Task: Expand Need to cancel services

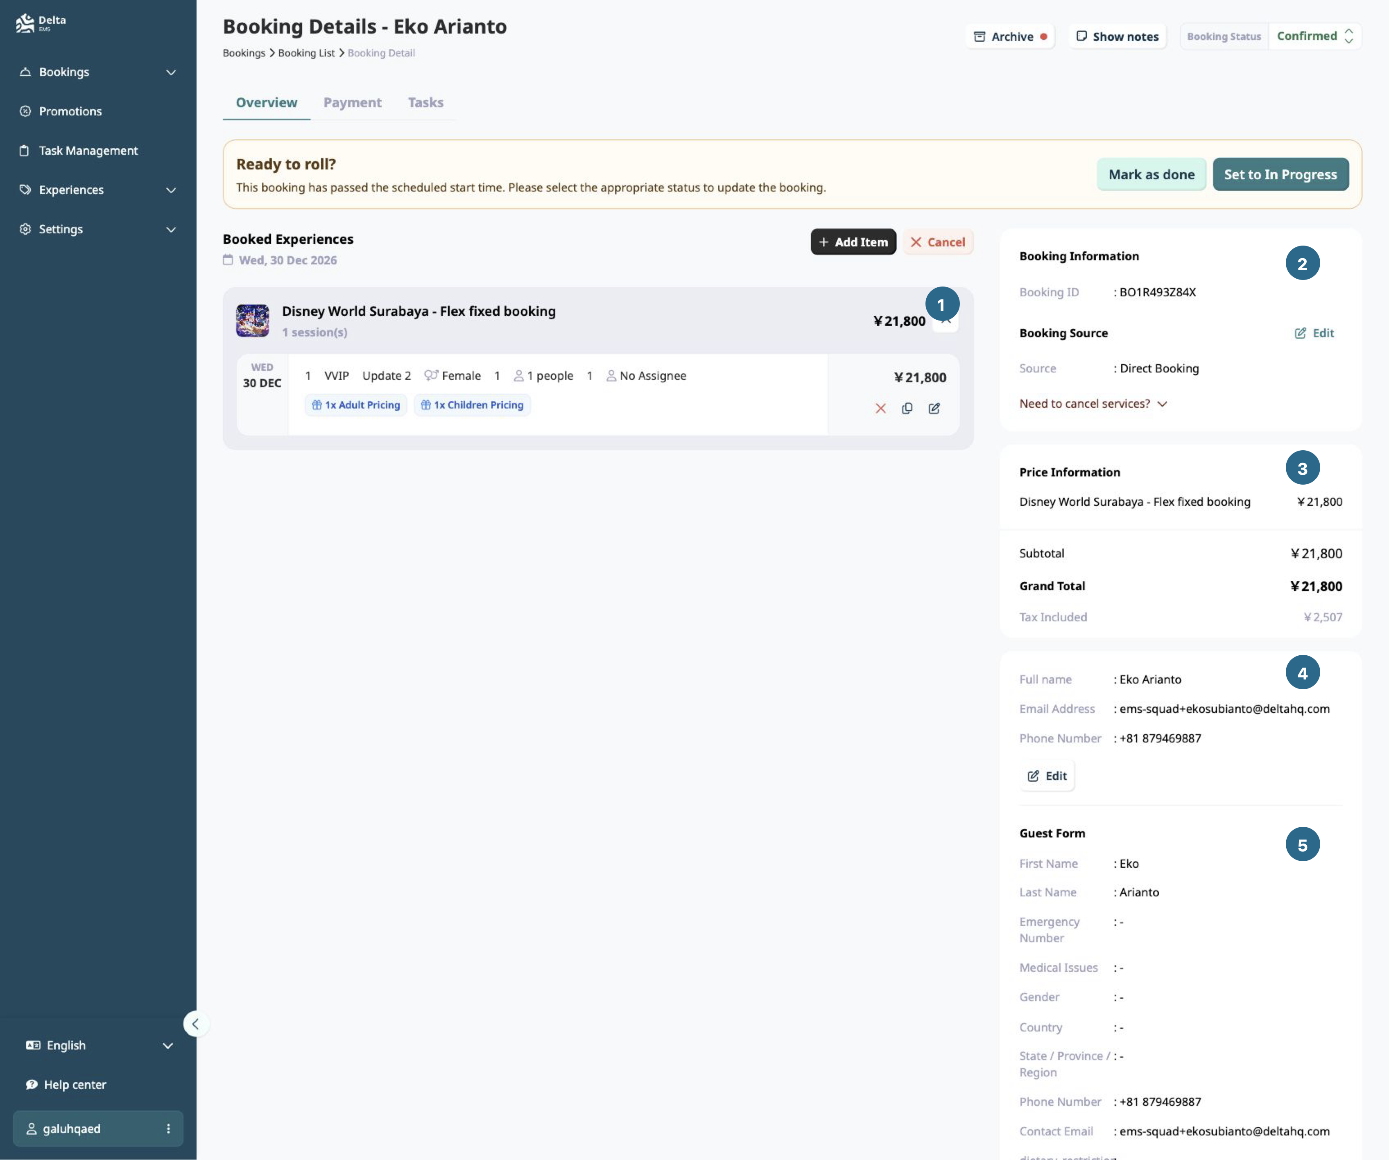Action: point(1093,403)
